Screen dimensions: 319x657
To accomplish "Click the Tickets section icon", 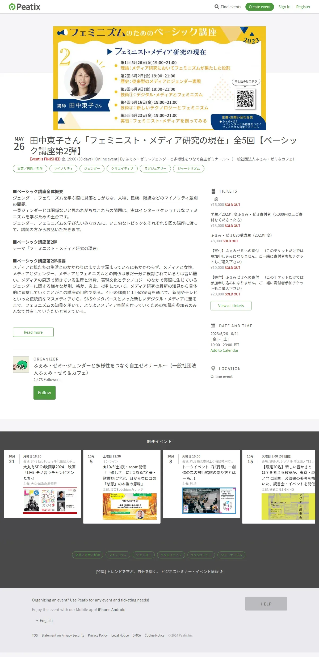I will [x=213, y=191].
